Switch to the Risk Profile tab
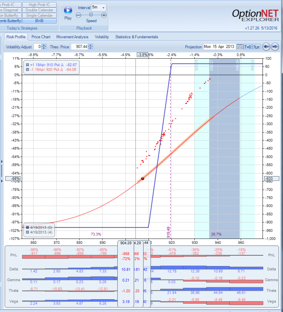This screenshot has width=283, height=312. tap(16, 37)
